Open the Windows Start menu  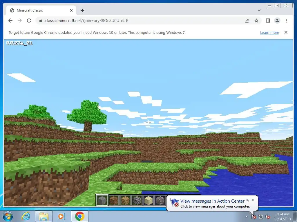point(8,216)
